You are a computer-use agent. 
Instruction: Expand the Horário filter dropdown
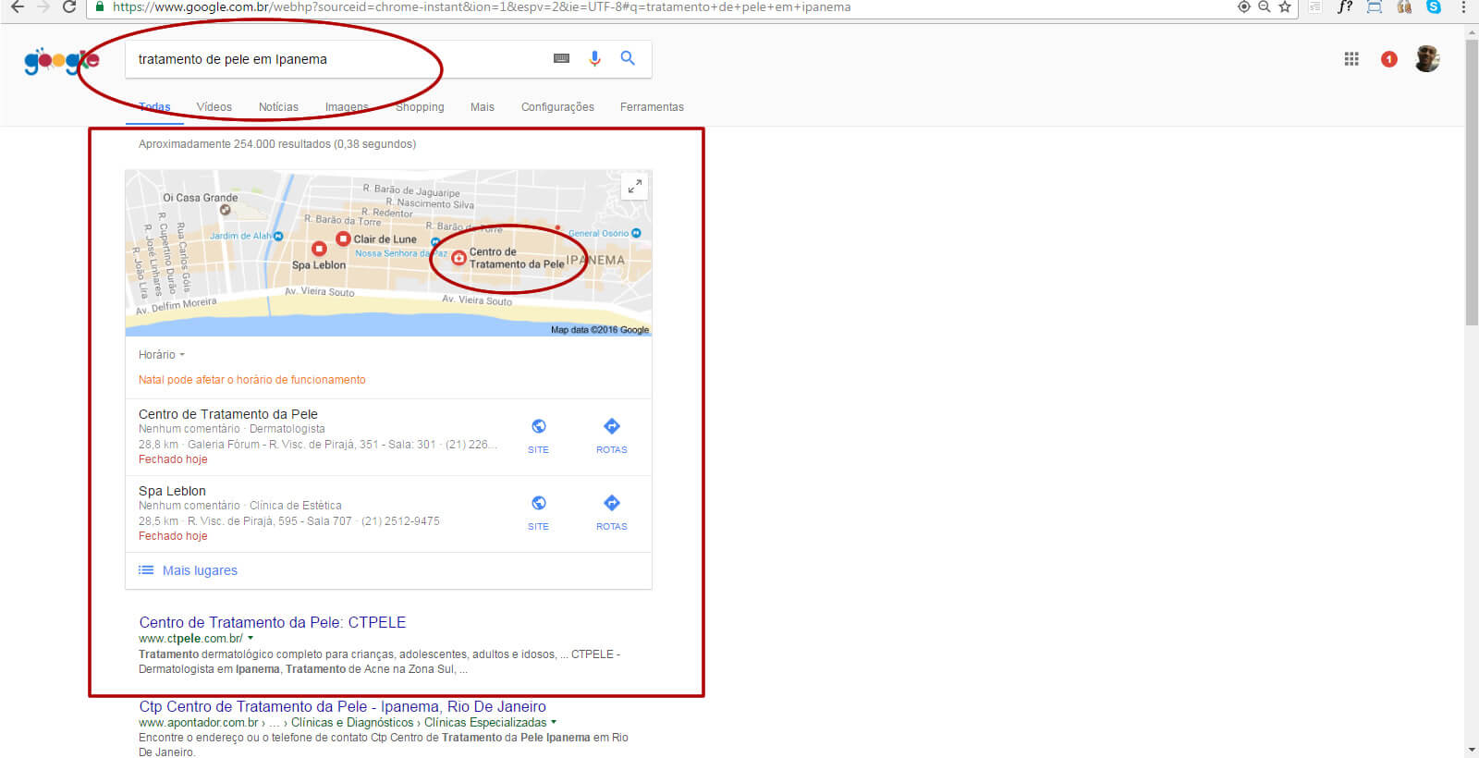162,355
